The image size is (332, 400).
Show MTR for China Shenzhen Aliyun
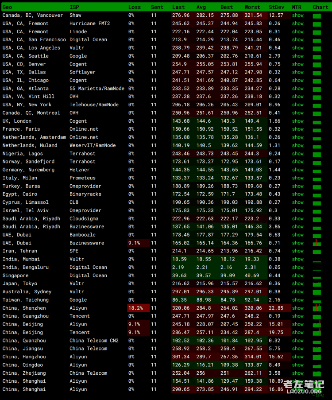(298, 308)
